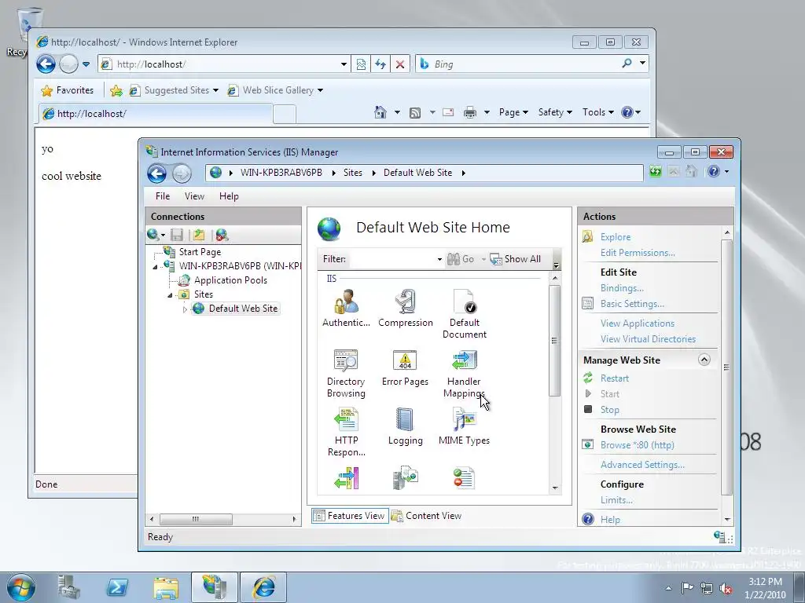805x603 pixels.
Task: Switch to the Content View tab
Action: (427, 516)
